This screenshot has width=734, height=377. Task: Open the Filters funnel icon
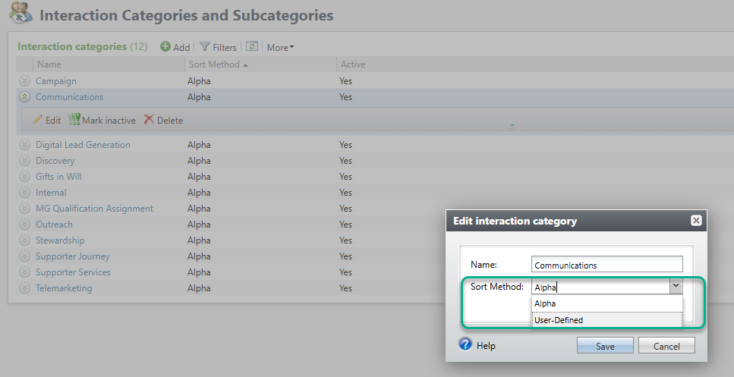(x=205, y=47)
